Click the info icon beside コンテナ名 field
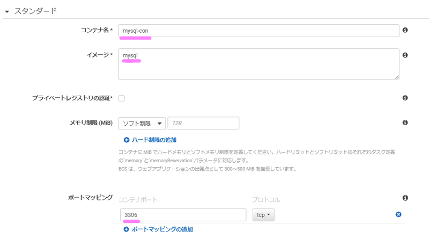Viewport: 429px width, 238px height. pyautogui.click(x=405, y=30)
